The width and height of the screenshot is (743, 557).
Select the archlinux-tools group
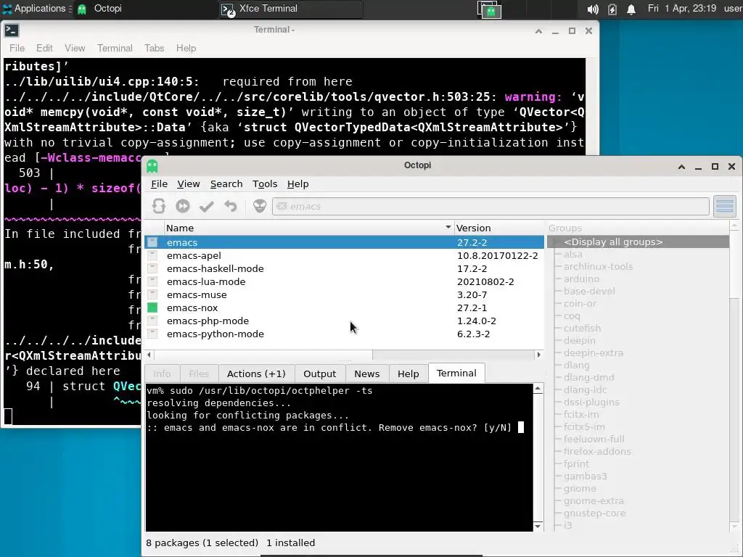tap(598, 267)
